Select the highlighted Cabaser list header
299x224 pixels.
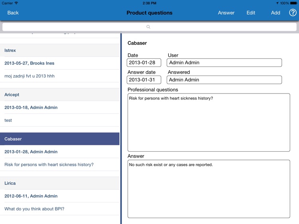(60, 139)
